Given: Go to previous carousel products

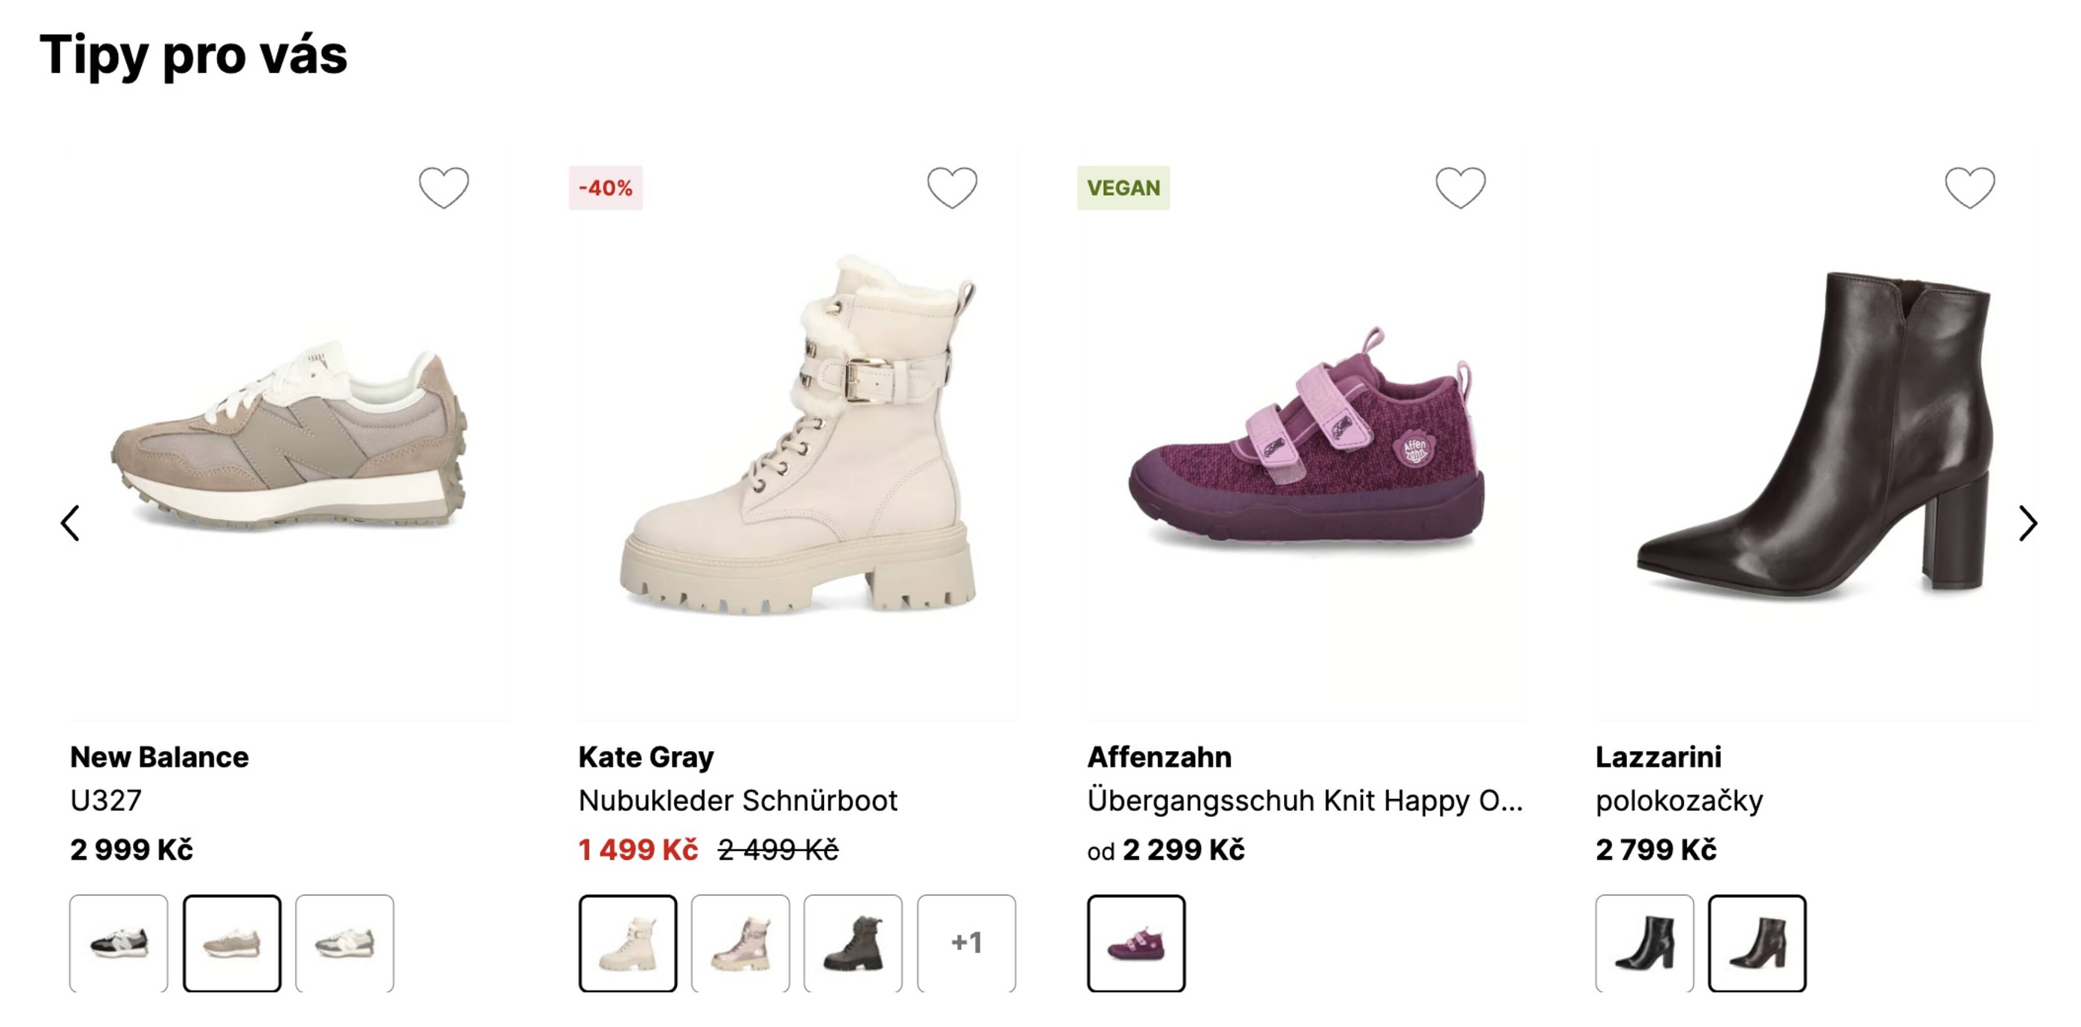Looking at the screenshot, I should click(x=71, y=523).
